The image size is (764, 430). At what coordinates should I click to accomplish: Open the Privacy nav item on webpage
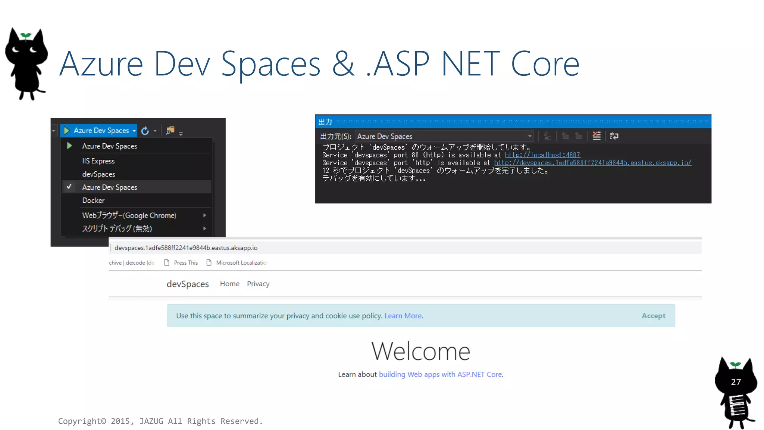point(258,284)
